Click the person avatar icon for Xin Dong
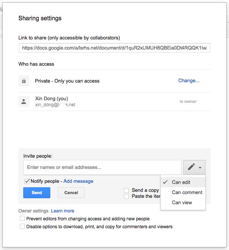This screenshot has width=229, height=250. point(24,101)
